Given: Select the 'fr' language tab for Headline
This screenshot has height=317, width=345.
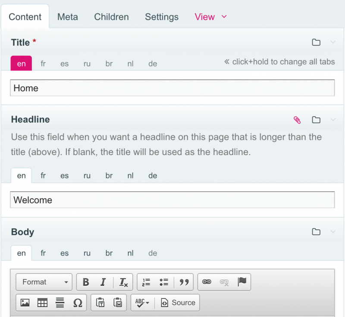Looking at the screenshot, I should pos(43,175).
